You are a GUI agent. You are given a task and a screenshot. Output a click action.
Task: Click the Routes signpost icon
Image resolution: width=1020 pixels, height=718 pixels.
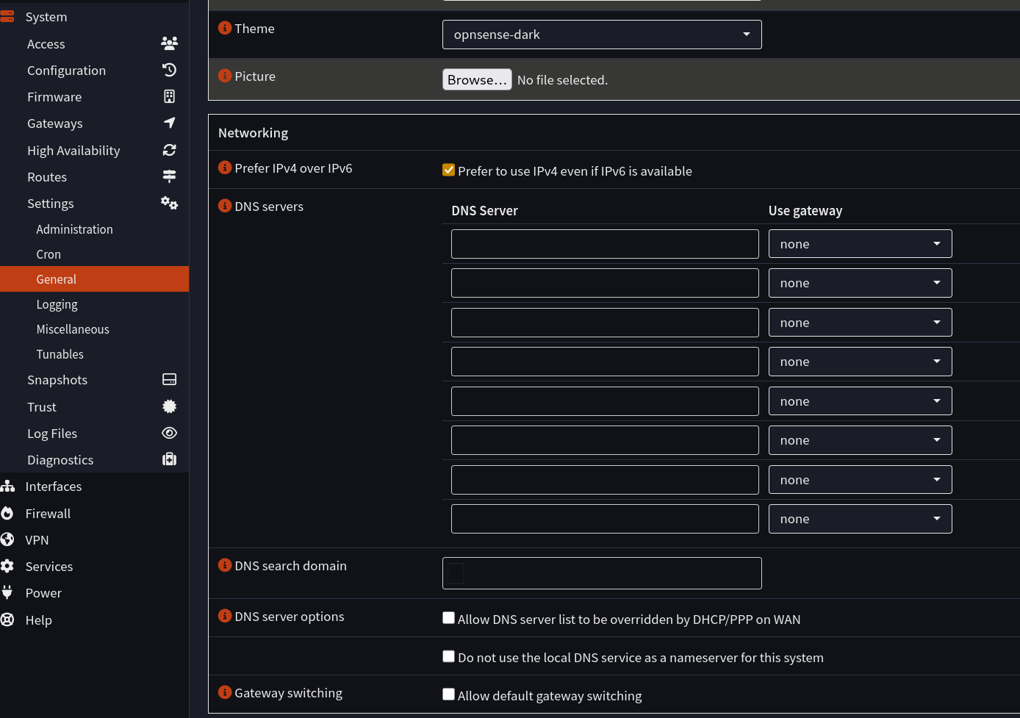pyautogui.click(x=169, y=176)
